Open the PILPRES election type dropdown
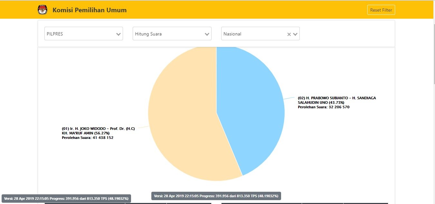The image size is (435, 204). [80, 34]
